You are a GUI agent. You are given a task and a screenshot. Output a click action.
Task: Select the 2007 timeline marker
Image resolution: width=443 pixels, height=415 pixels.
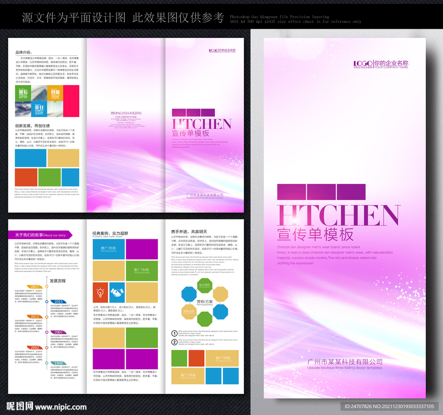click(58, 332)
